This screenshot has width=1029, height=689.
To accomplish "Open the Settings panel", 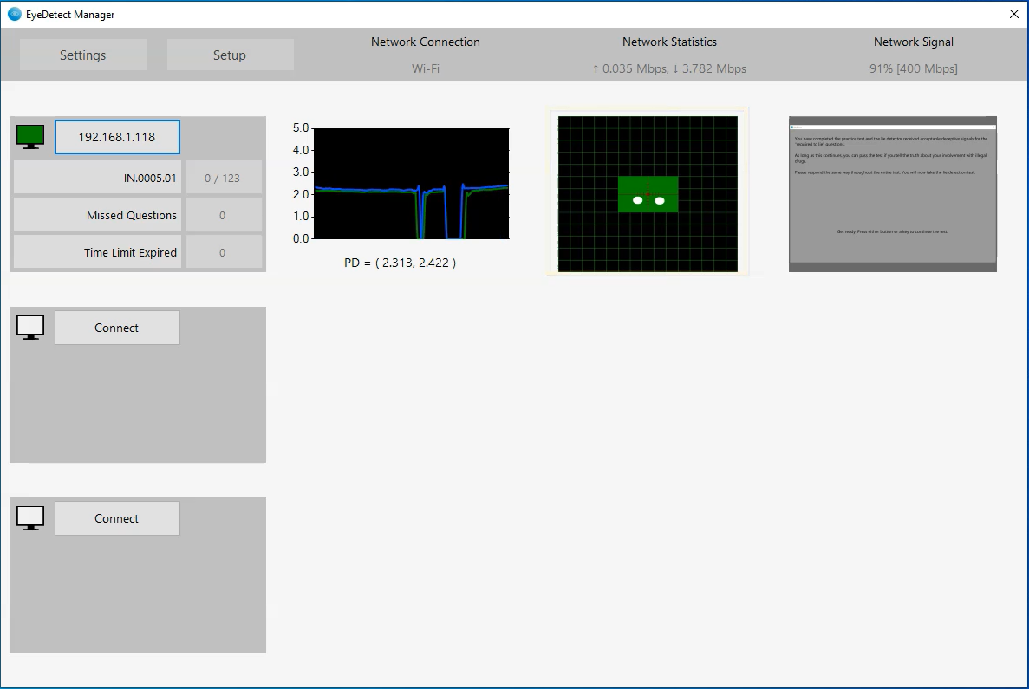I will pos(82,55).
